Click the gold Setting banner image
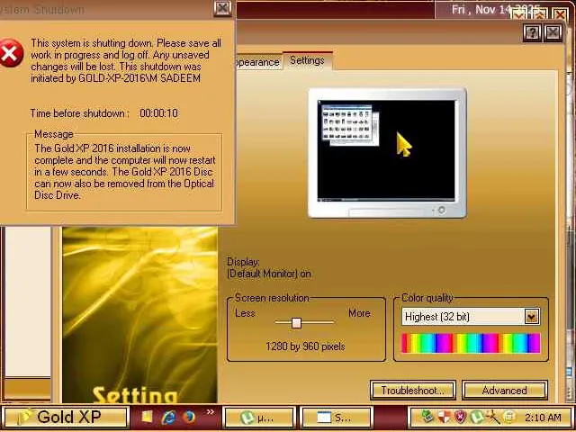Image resolution: width=576 pixels, height=432 pixels. tap(139, 315)
